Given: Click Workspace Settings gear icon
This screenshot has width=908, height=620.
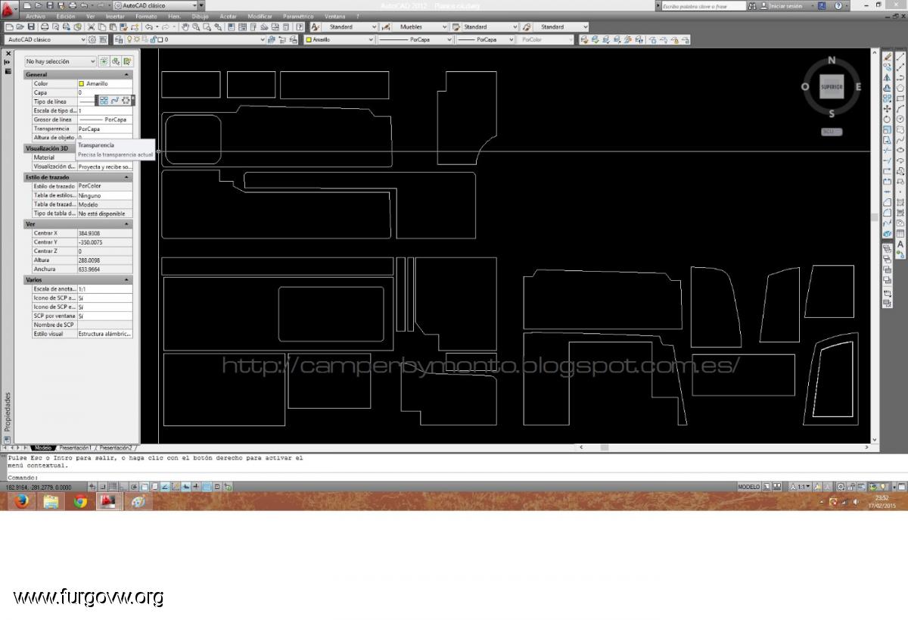Looking at the screenshot, I should coord(92,39).
